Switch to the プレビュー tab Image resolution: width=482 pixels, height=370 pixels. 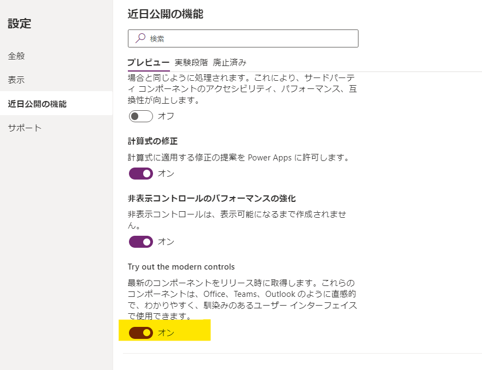point(148,62)
